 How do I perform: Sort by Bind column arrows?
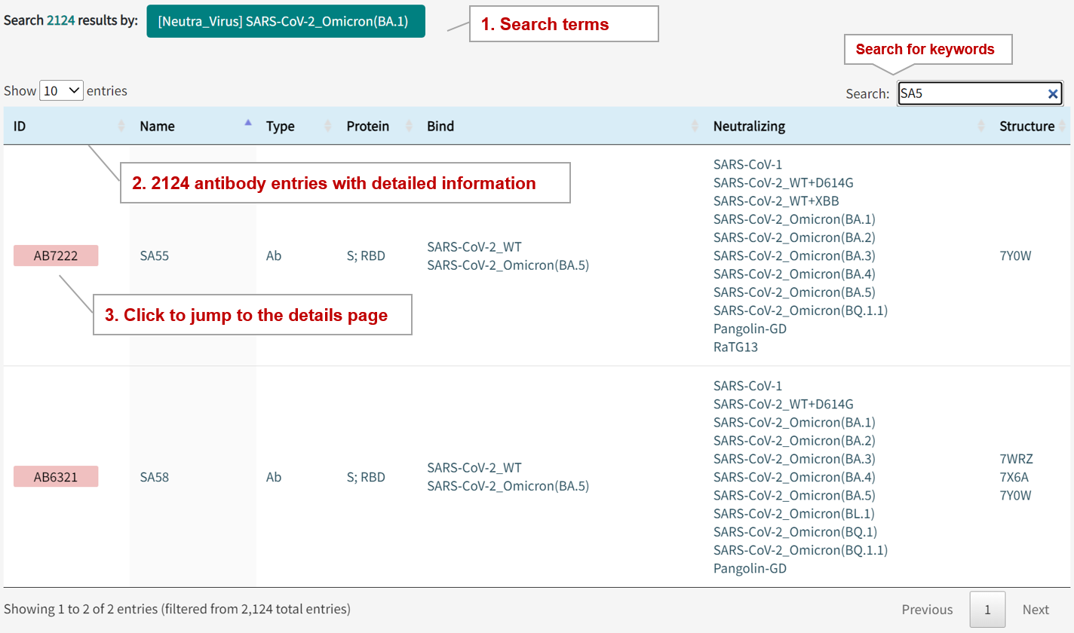point(695,127)
